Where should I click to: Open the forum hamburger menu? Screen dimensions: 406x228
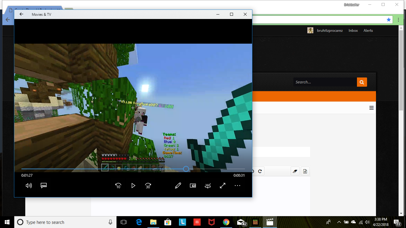pos(372,108)
